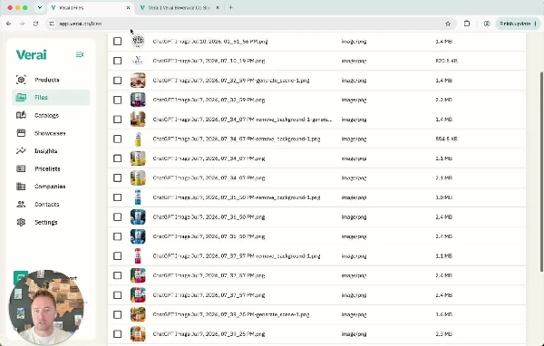
Task: Open Products using its cube icon
Action: (21, 80)
